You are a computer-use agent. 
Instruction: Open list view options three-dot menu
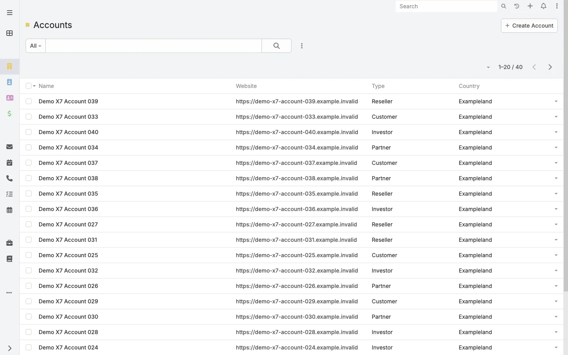click(x=302, y=46)
